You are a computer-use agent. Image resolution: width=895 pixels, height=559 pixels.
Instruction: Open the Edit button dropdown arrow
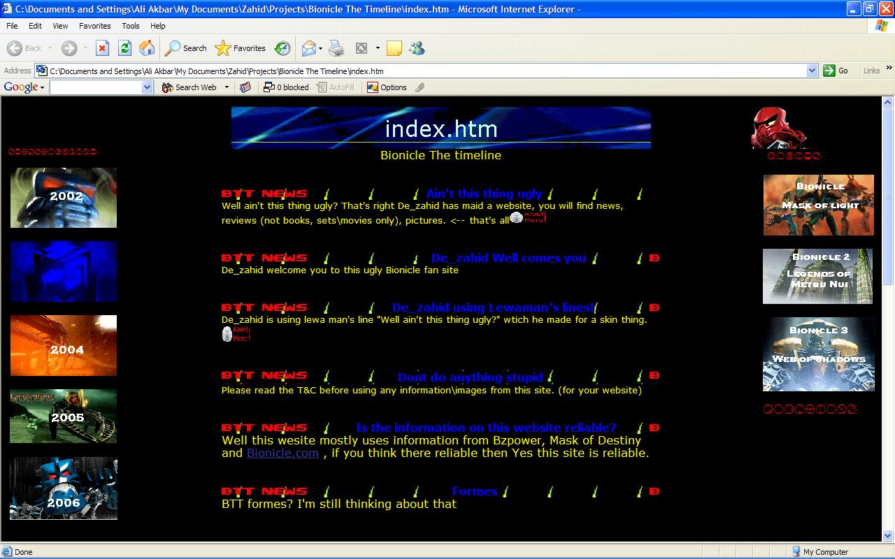(378, 48)
